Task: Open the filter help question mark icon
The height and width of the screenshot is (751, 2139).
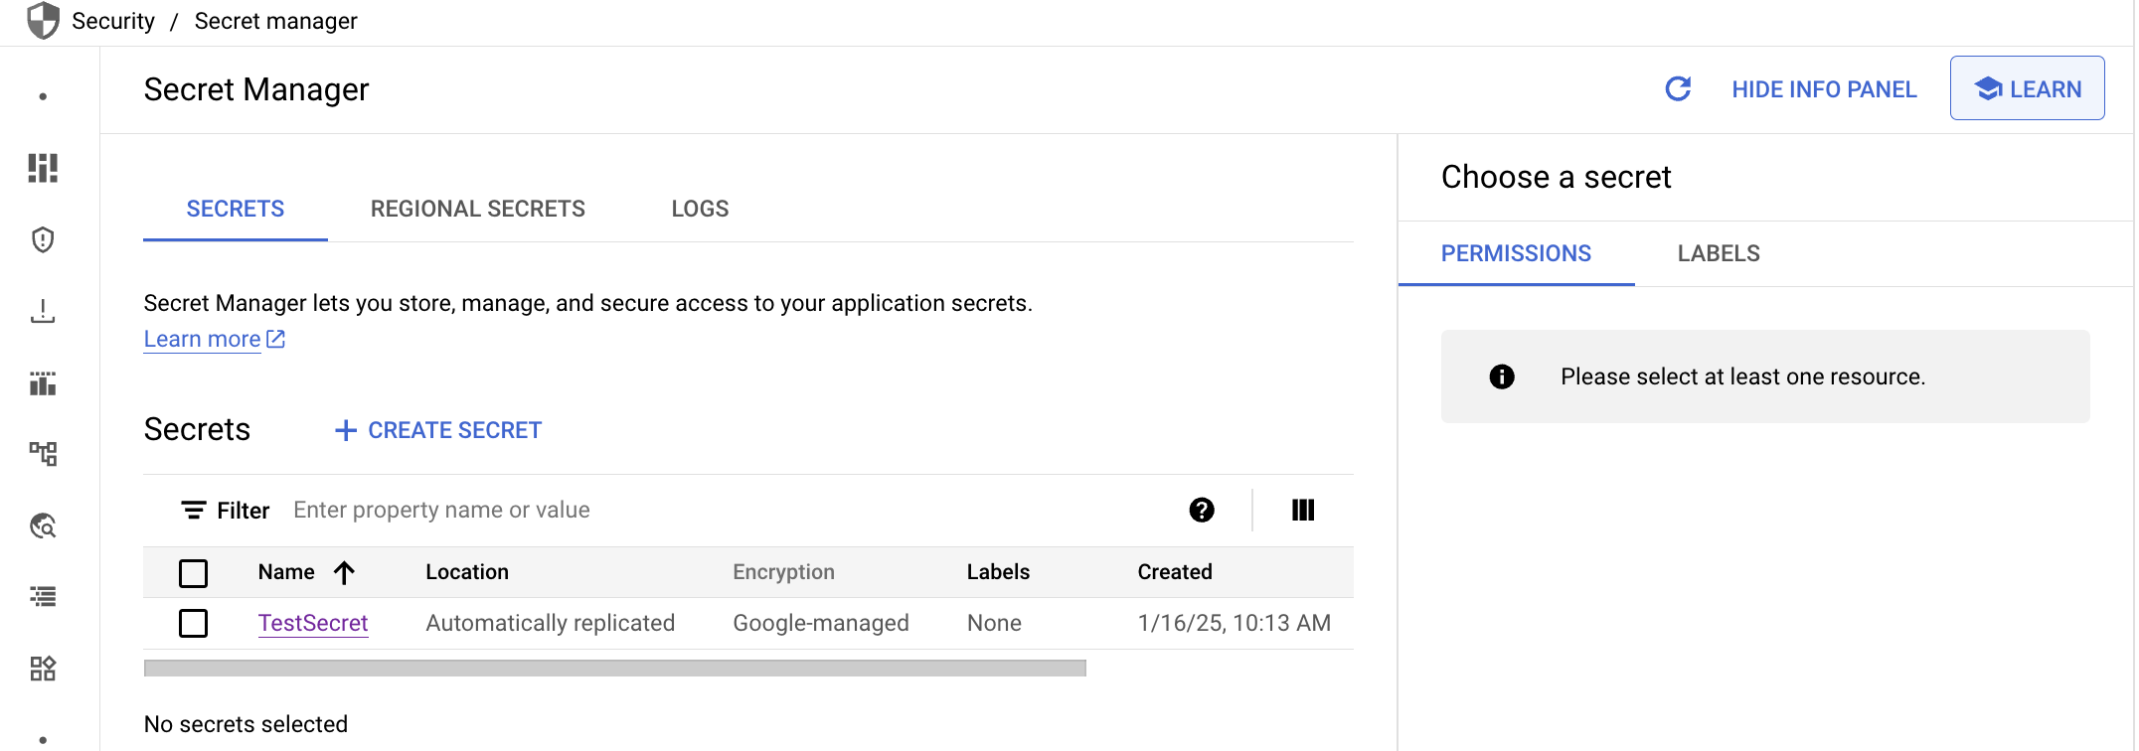Action: (1202, 511)
